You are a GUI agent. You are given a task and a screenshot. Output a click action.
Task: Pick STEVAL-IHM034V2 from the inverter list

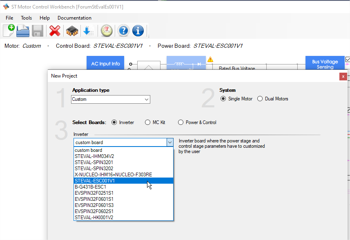(x=123, y=156)
